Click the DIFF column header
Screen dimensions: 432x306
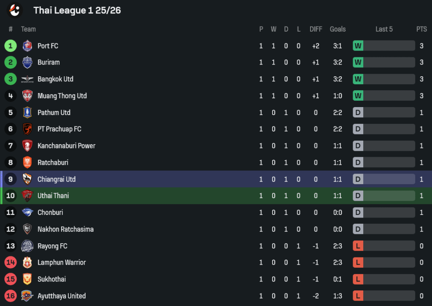316,29
